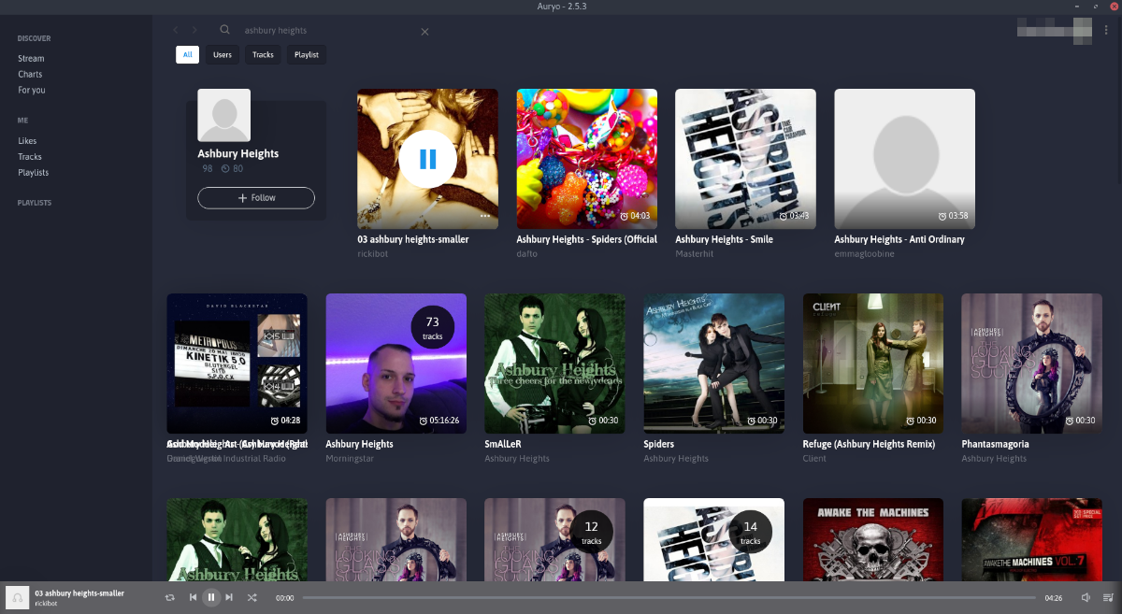Switch to the Playlist filter tab
This screenshot has height=614, width=1122.
(307, 55)
